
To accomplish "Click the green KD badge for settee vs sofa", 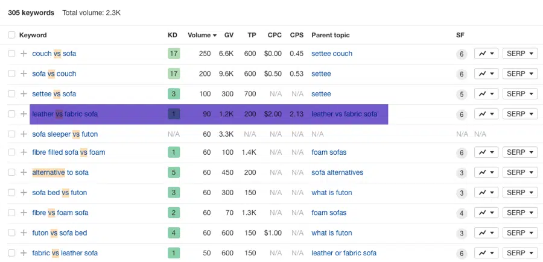I will click(174, 94).
